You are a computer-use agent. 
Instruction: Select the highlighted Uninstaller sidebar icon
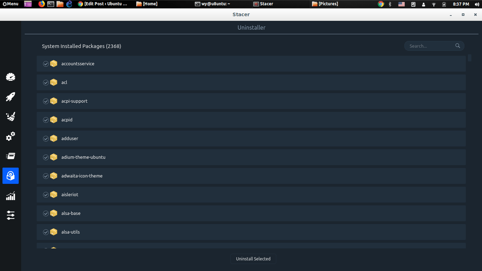pyautogui.click(x=11, y=176)
